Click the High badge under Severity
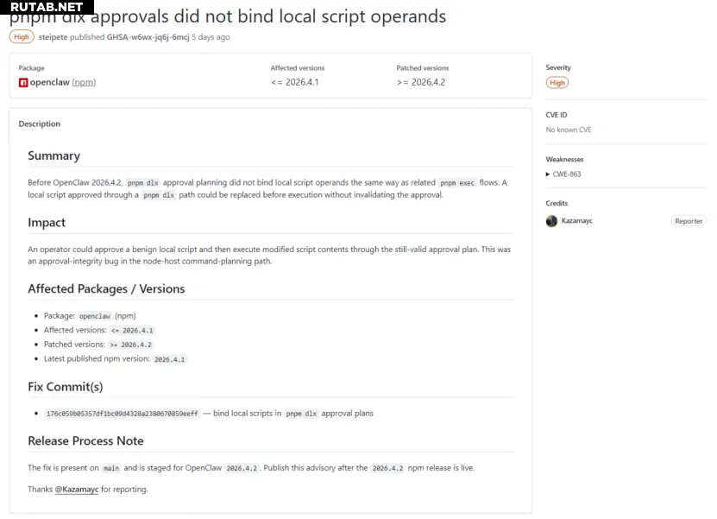 point(557,83)
